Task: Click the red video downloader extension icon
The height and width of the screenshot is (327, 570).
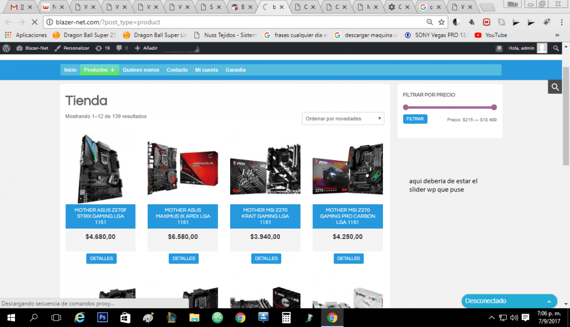Action: [487, 22]
